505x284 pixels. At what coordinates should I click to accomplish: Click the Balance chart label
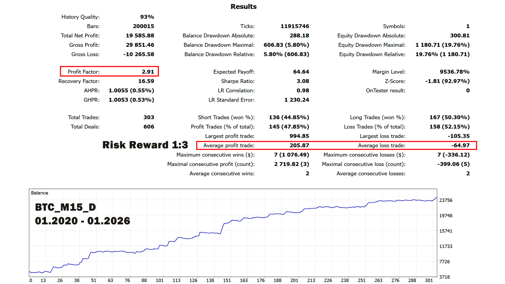coord(39,193)
